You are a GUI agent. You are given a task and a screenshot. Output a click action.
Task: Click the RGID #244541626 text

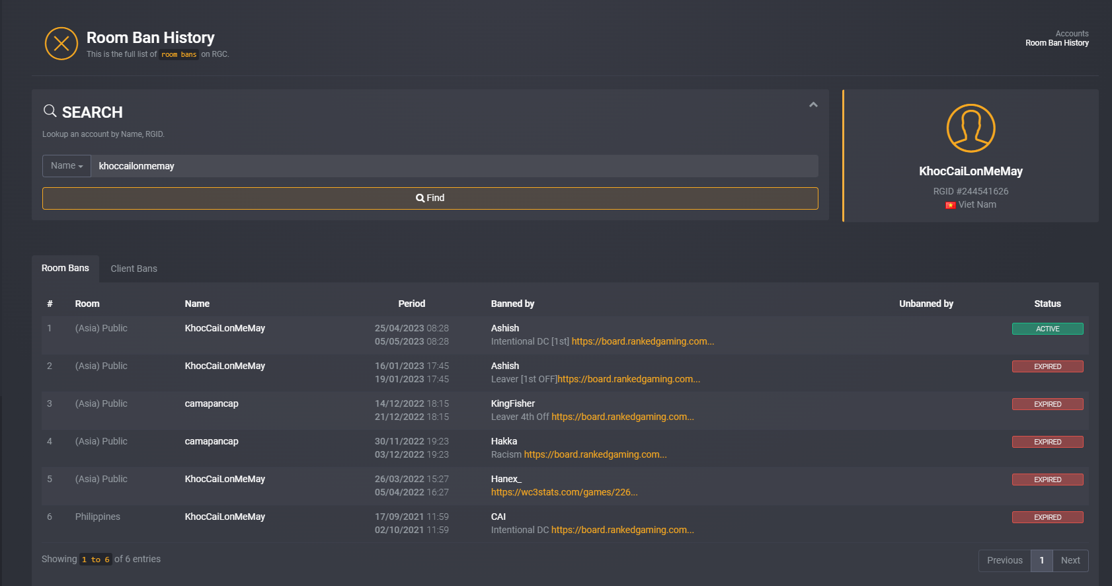[x=971, y=191]
